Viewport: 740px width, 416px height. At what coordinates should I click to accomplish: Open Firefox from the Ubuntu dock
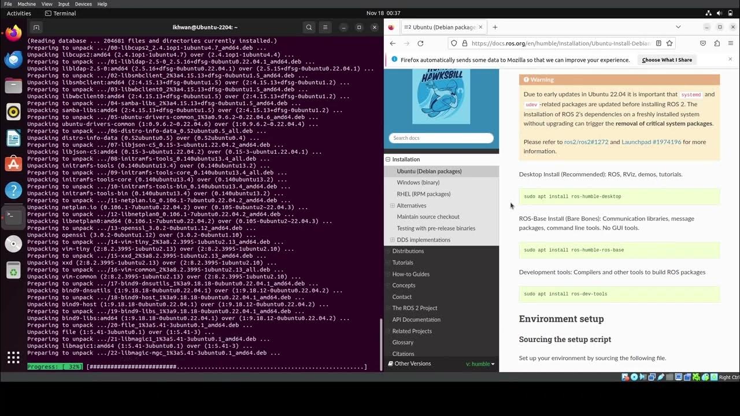(13, 32)
